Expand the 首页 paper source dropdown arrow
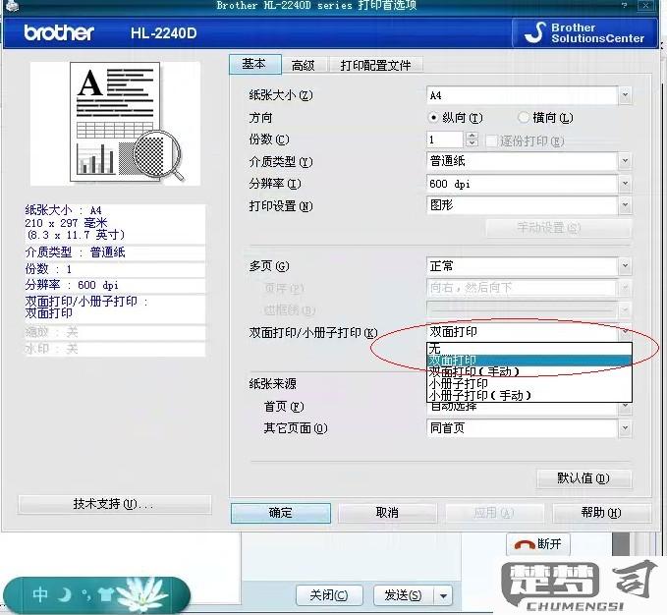The height and width of the screenshot is (615, 667). pyautogui.click(x=625, y=407)
